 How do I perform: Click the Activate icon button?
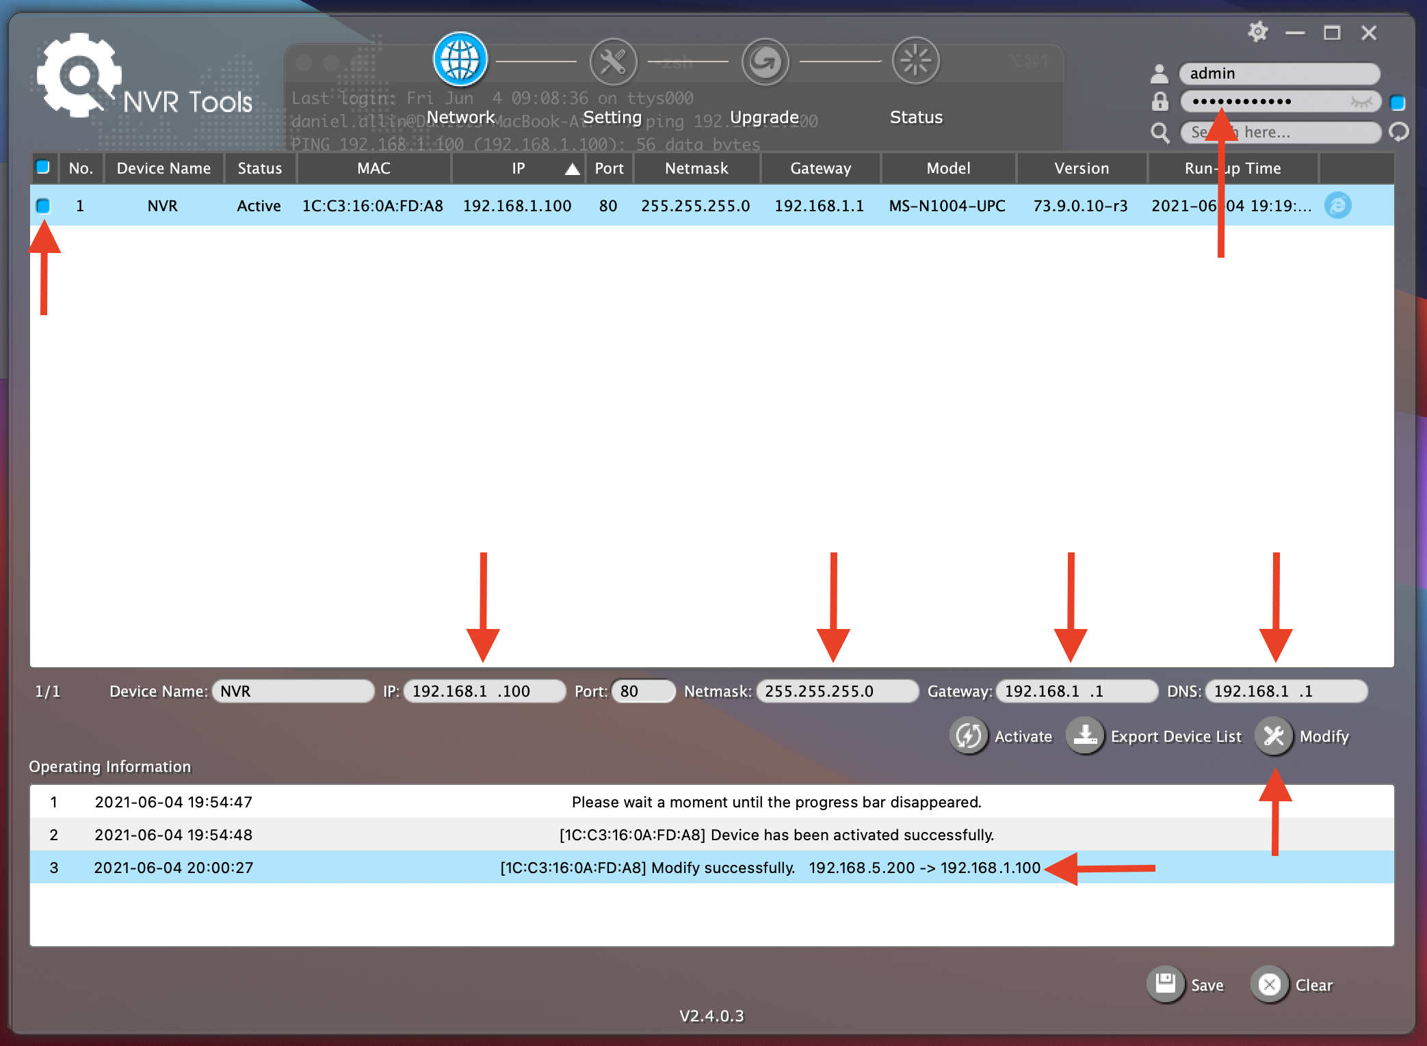click(968, 736)
